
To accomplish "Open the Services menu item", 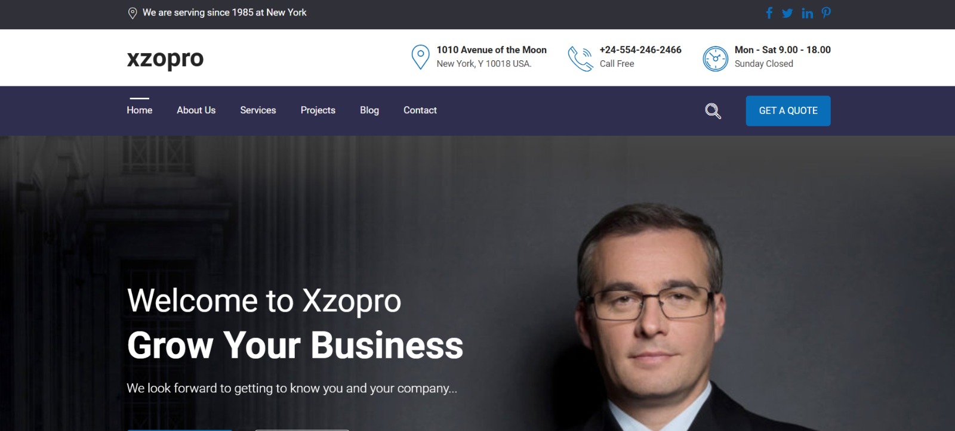I will pos(258,110).
